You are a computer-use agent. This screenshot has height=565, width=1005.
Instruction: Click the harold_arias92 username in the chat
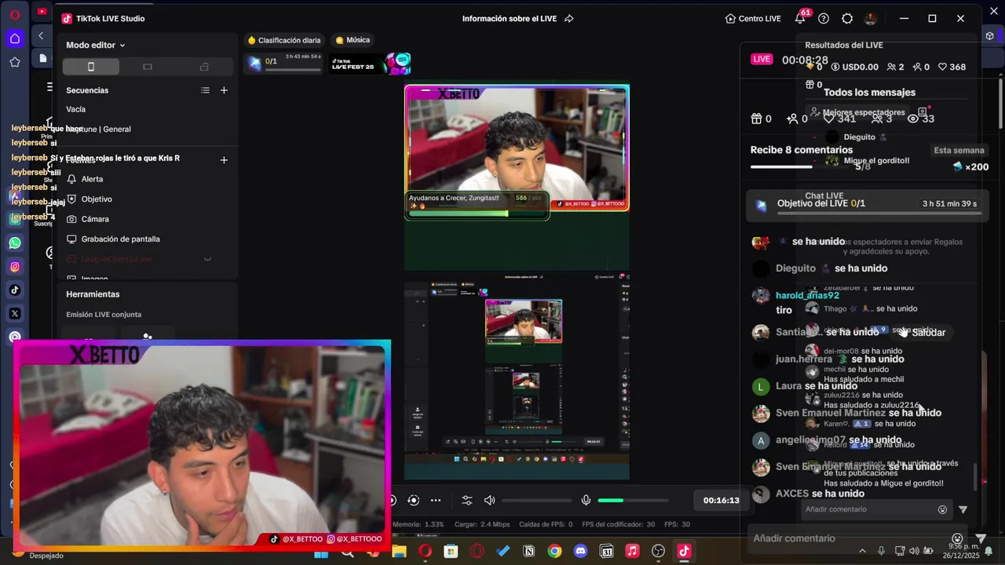[807, 295]
